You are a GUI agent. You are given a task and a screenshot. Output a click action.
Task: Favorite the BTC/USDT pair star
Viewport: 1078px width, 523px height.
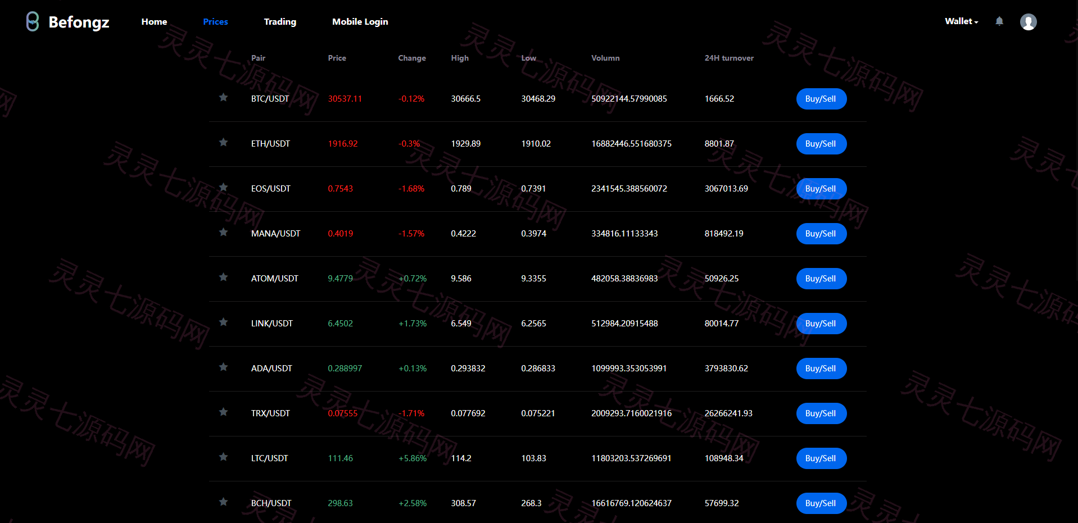223,98
